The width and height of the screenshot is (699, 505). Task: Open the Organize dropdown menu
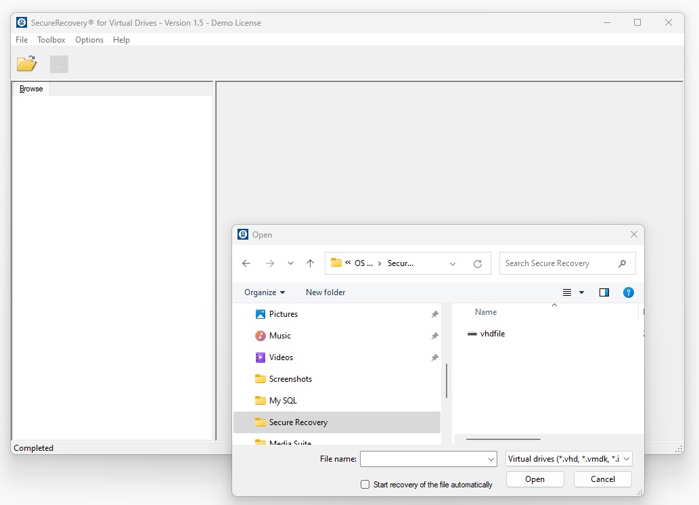pos(265,292)
